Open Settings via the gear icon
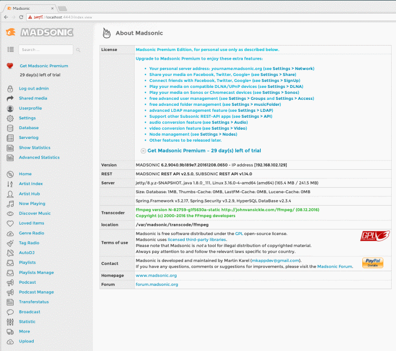Image resolution: width=396 pixels, height=351 pixels. click(x=10, y=118)
